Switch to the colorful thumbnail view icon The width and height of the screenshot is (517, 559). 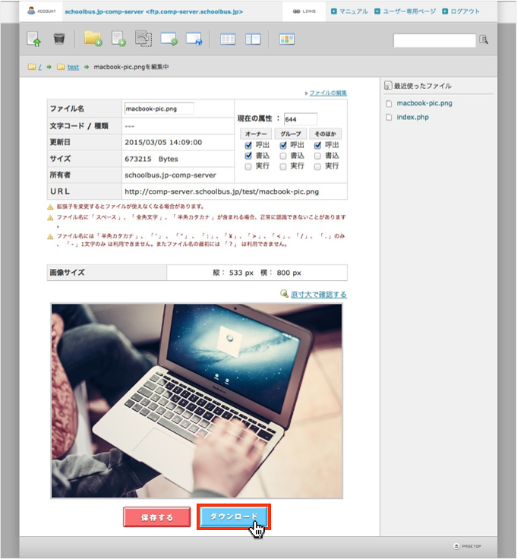287,39
